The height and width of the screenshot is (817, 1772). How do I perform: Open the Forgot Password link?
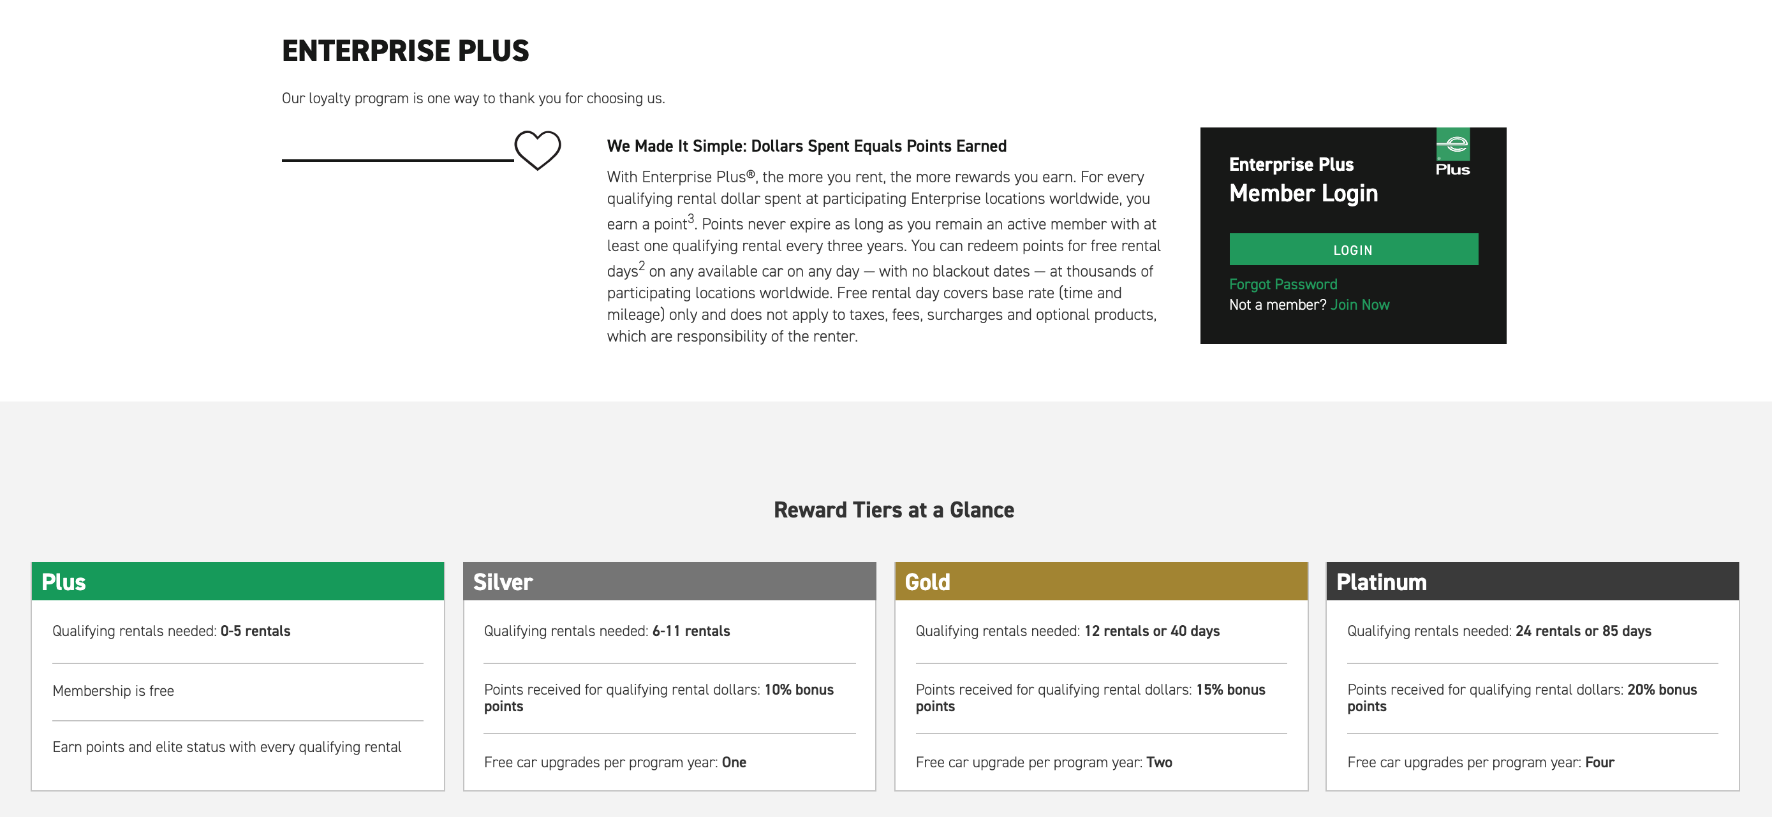[x=1283, y=284]
